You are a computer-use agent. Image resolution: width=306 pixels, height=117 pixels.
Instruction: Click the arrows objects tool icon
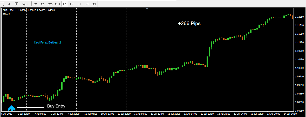point(24,4)
